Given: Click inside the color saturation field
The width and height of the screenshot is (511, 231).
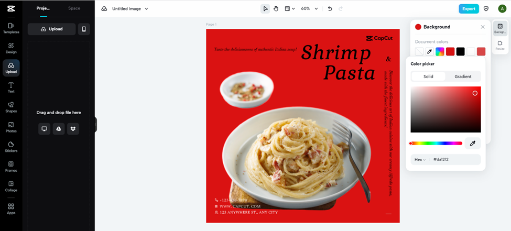Looking at the screenshot, I should (445, 109).
